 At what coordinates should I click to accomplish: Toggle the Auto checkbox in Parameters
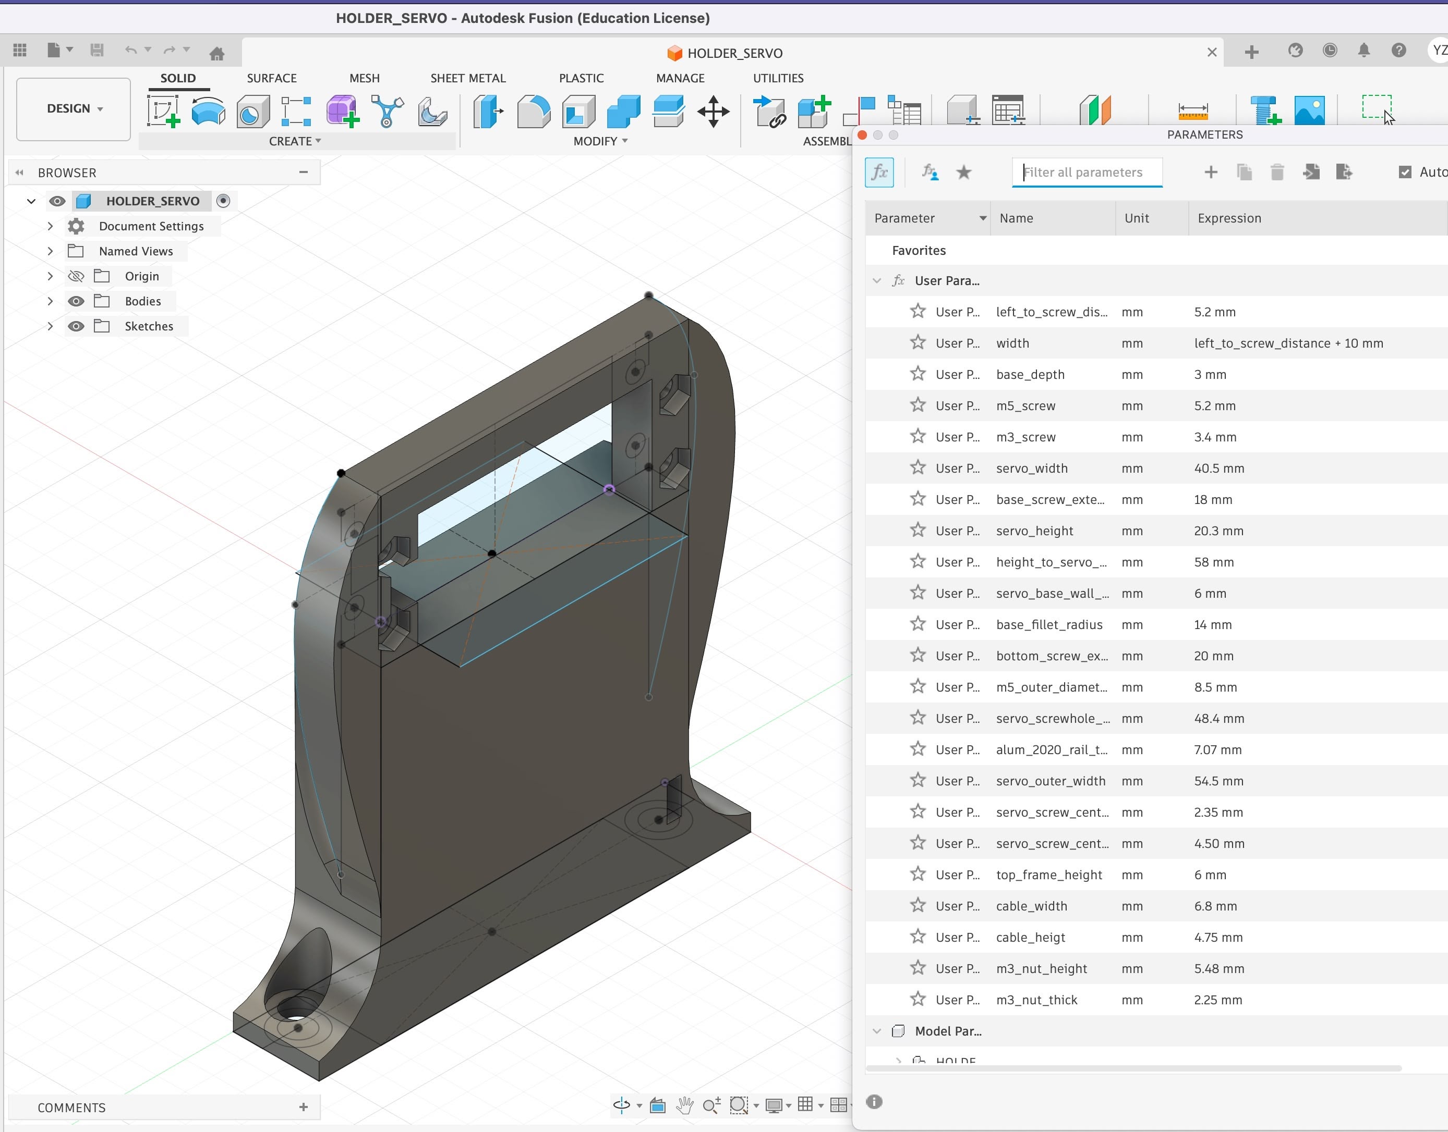(x=1404, y=173)
